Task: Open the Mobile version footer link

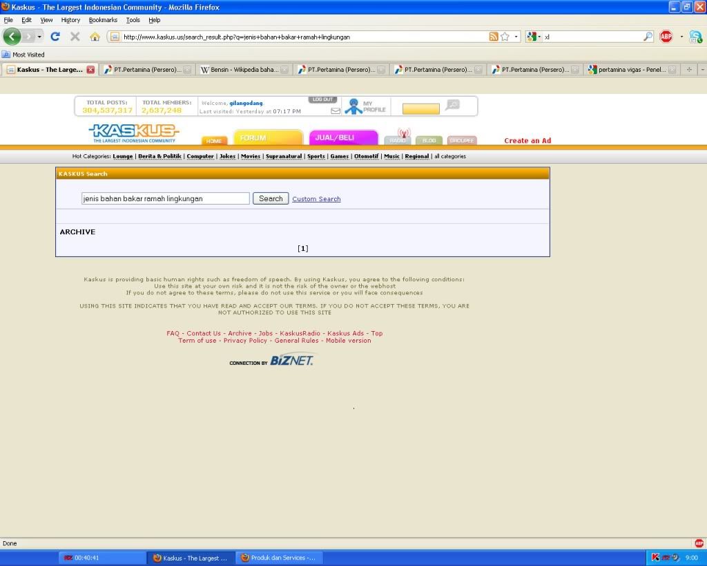Action: (x=349, y=341)
